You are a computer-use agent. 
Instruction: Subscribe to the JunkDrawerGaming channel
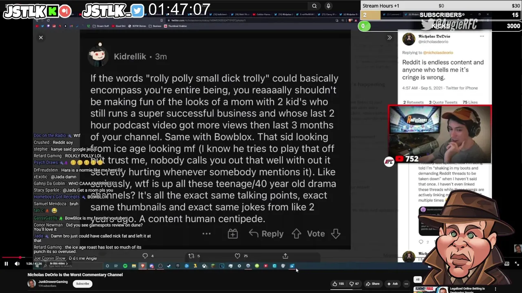[82, 284]
